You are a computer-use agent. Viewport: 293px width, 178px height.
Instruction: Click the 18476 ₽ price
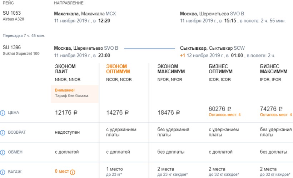[169, 113]
